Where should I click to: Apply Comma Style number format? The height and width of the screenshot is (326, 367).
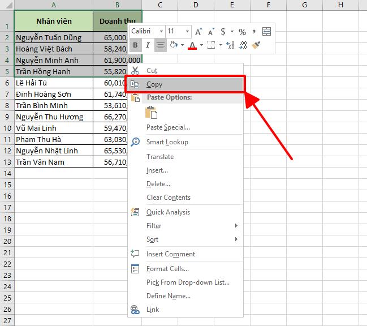click(x=254, y=32)
